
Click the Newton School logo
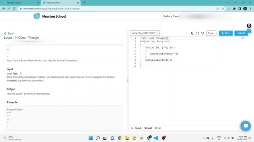click(50, 16)
